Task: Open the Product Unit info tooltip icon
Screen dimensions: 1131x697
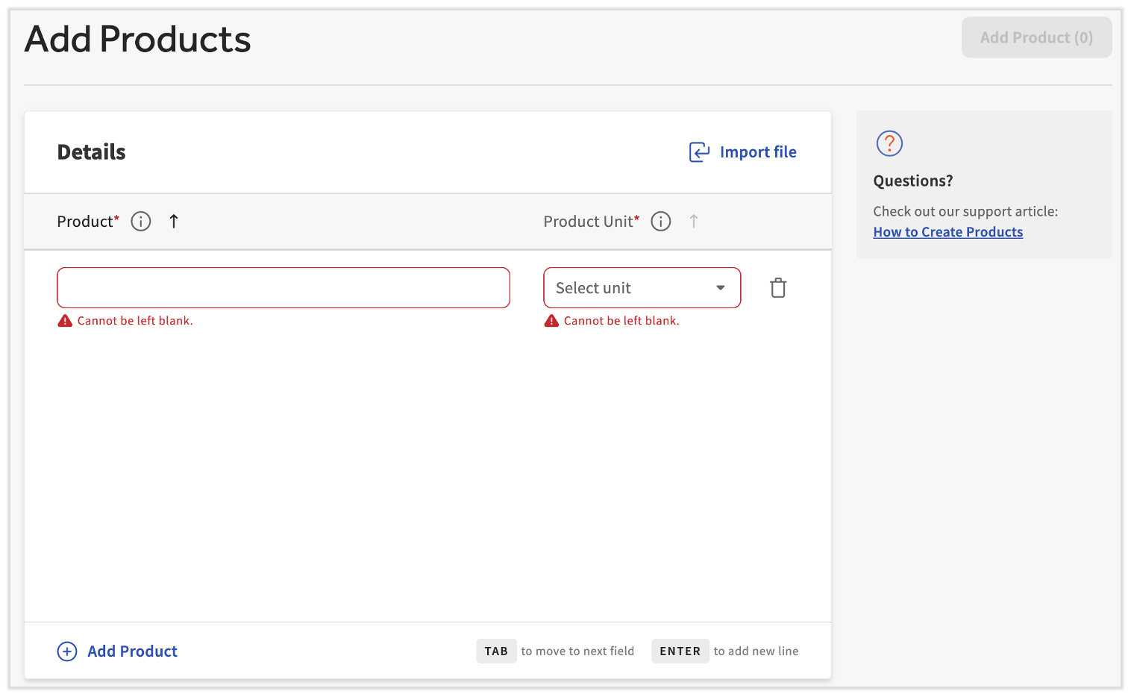Action: [x=660, y=221]
